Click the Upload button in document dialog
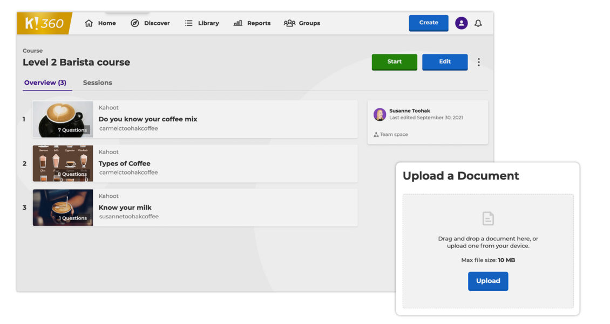The width and height of the screenshot is (610, 324). point(488,281)
